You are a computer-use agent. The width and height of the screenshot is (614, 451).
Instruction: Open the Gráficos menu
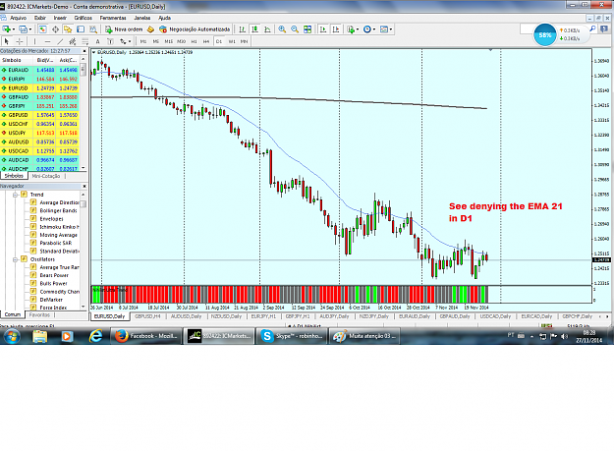pyautogui.click(x=84, y=18)
